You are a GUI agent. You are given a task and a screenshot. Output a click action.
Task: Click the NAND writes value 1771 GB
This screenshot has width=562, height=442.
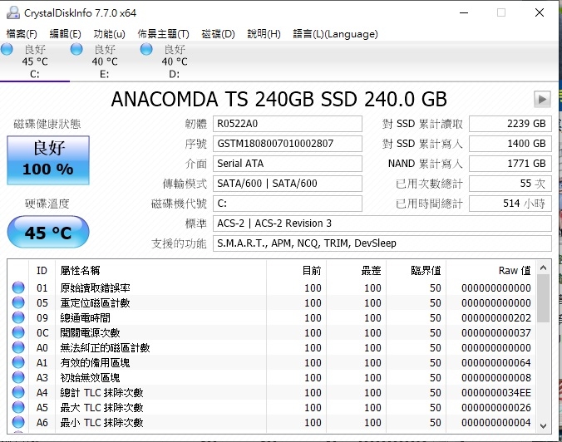click(510, 164)
